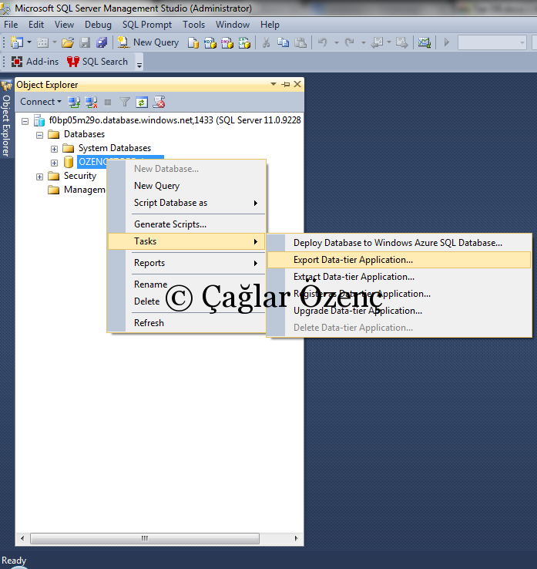Click the Analysis Services XMLA Query icon

point(244,43)
